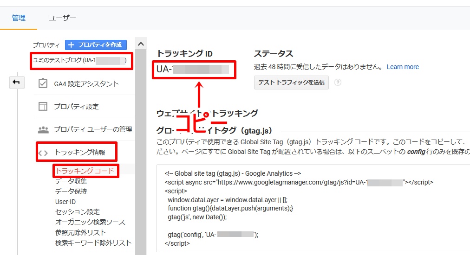This screenshot has width=470, height=255.
Task: Click the Global site tag comment line
Action: point(233,173)
